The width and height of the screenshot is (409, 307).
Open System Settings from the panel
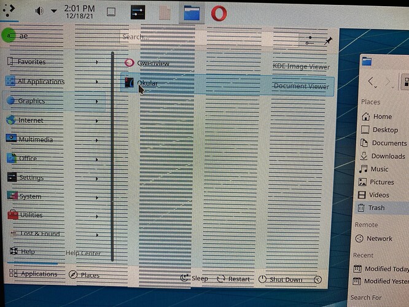click(138, 12)
